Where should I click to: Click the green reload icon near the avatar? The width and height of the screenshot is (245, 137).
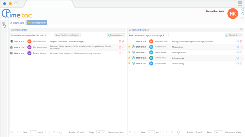click(x=243, y=14)
